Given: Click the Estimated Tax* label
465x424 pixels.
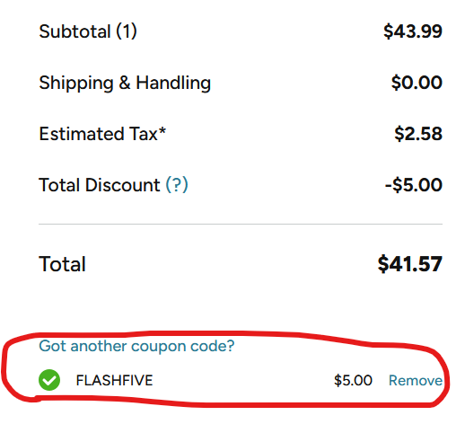Looking at the screenshot, I should 102,134.
